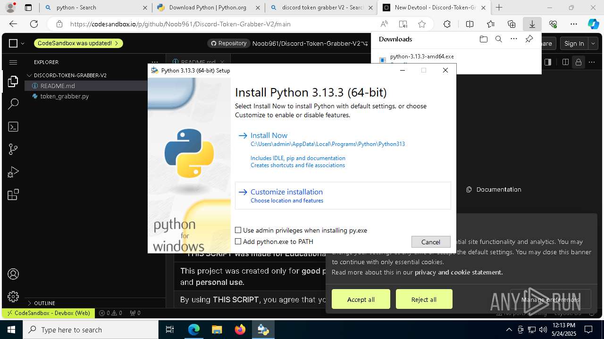Refresh the browser page
Viewport: 604px width, 339px height.
[34, 24]
